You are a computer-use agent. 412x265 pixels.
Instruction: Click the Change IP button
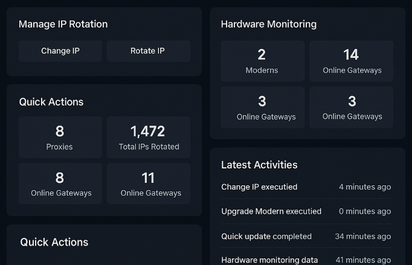coord(60,51)
